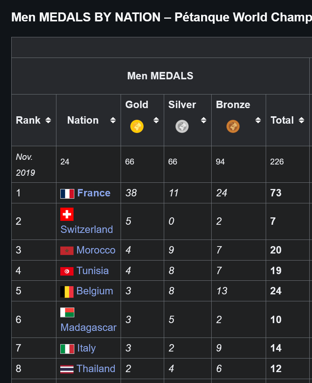Image resolution: width=312 pixels, height=383 pixels.
Task: Sort by Total column sort arrows
Action: click(301, 120)
